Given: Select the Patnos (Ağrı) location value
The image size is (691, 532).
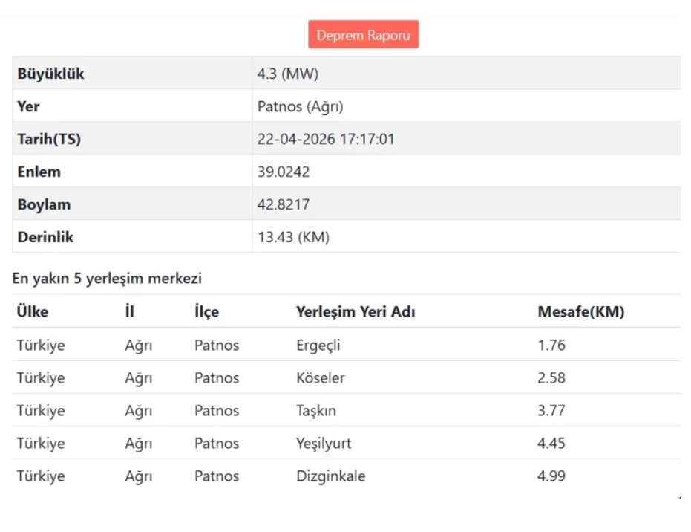Looking at the screenshot, I should click(x=300, y=106).
